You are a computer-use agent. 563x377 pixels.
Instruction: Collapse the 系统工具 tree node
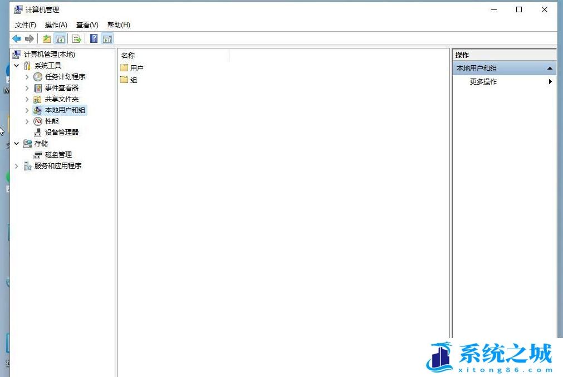(x=17, y=66)
